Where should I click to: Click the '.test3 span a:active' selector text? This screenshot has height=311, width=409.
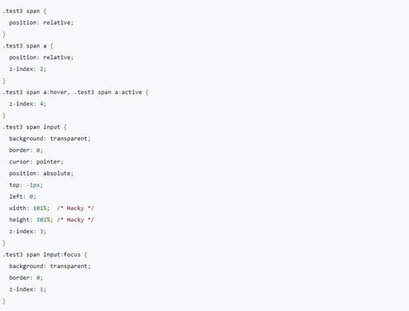tap(108, 92)
